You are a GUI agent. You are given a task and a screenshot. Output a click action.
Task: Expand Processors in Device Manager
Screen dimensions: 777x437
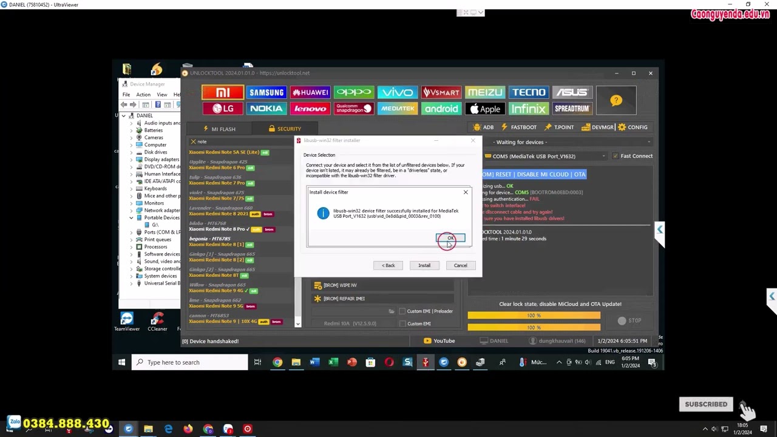point(131,246)
